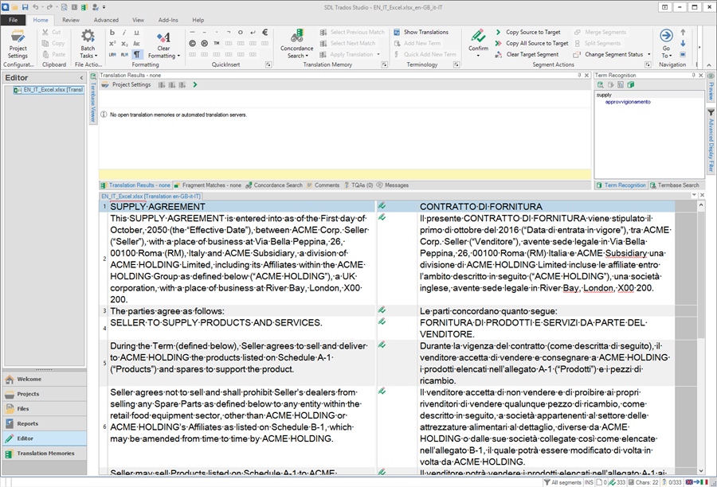The image size is (717, 487).
Task: Click Show Translations in Terminology group
Action: pyautogui.click(x=421, y=32)
